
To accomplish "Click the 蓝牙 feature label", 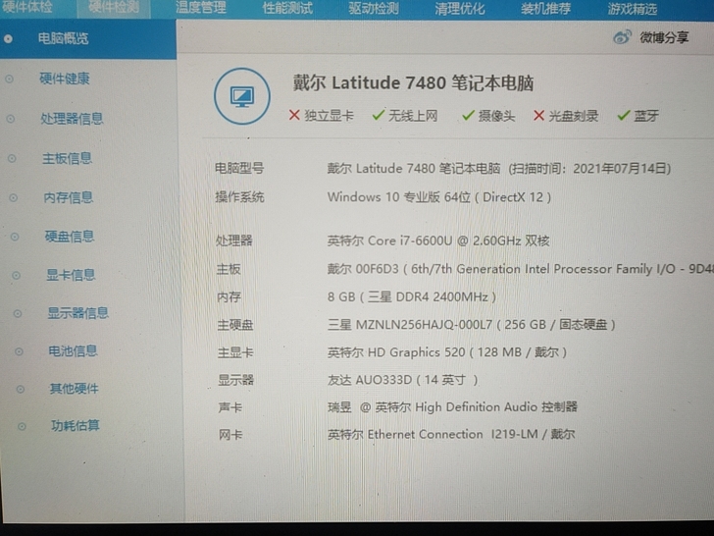I will pos(646,116).
